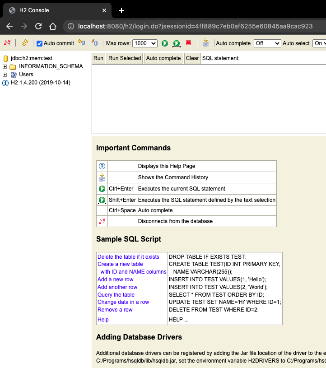Screen dimensions: 326x368
Task: Click the Command History toolbar icon
Action: [206, 42]
